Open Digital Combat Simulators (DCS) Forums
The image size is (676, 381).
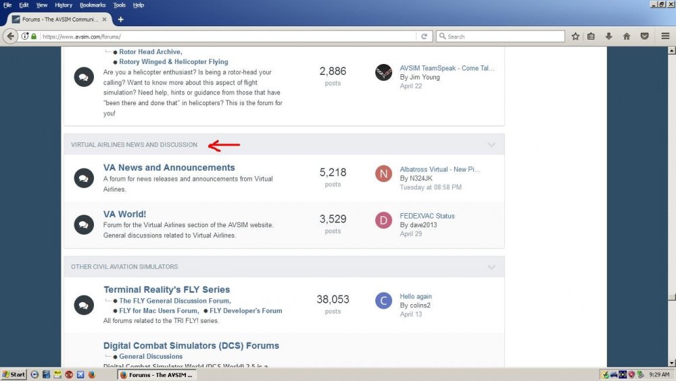[191, 346]
